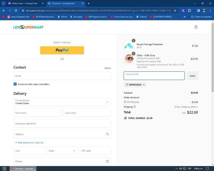Click the TOTAL SAVINGS $2.45 text
This screenshot has width=214, height=171.
coord(140,118)
